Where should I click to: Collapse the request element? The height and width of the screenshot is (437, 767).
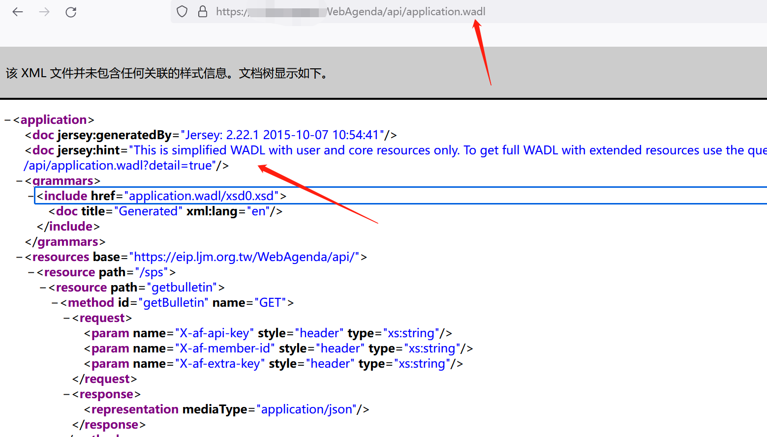click(x=66, y=318)
